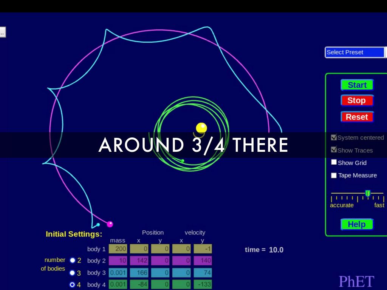Select 2 bodies radio button
Screen dimensions: 387x290
(73, 260)
